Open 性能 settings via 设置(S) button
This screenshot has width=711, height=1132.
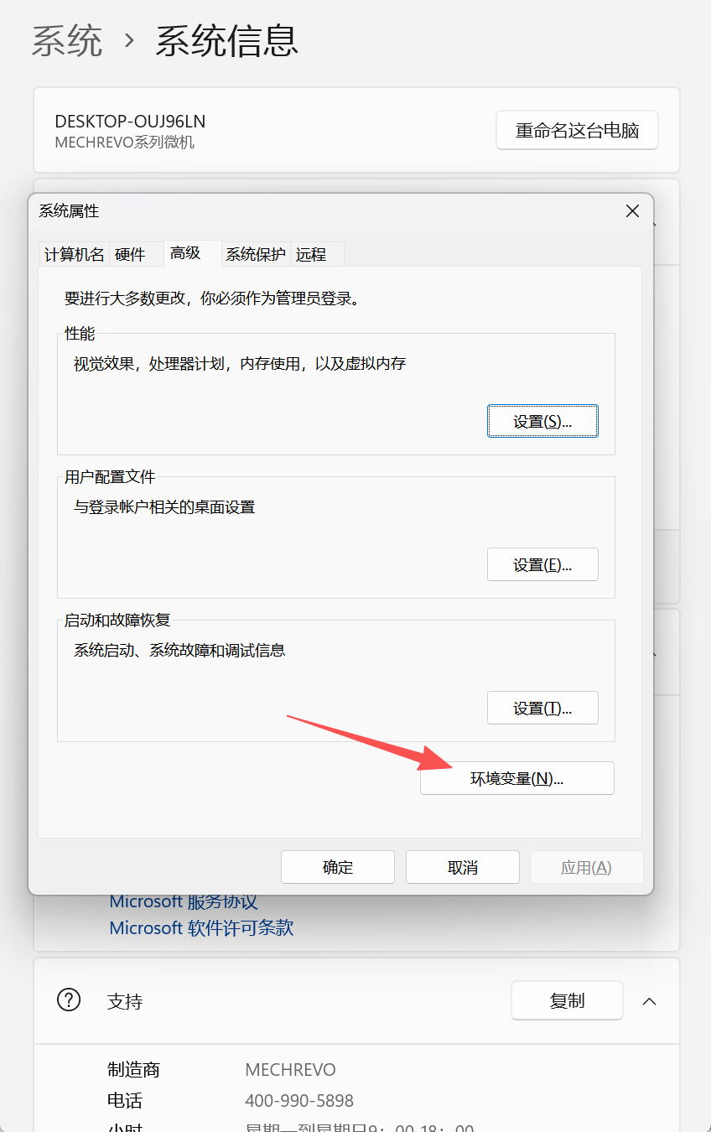[x=542, y=420]
